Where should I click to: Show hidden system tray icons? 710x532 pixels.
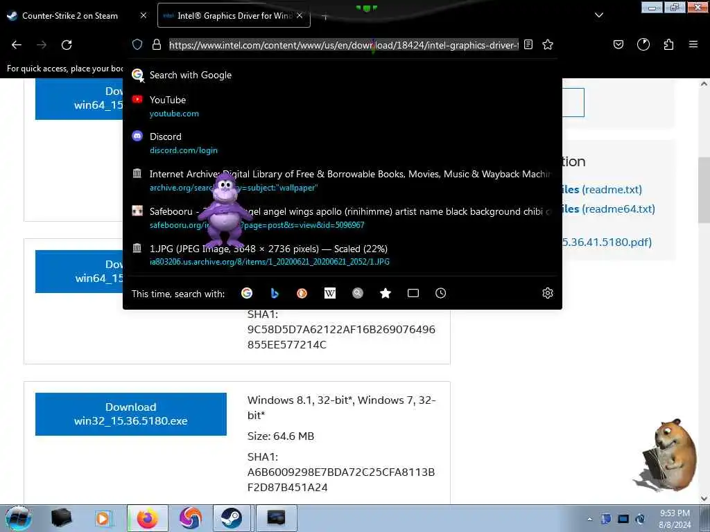[589, 519]
